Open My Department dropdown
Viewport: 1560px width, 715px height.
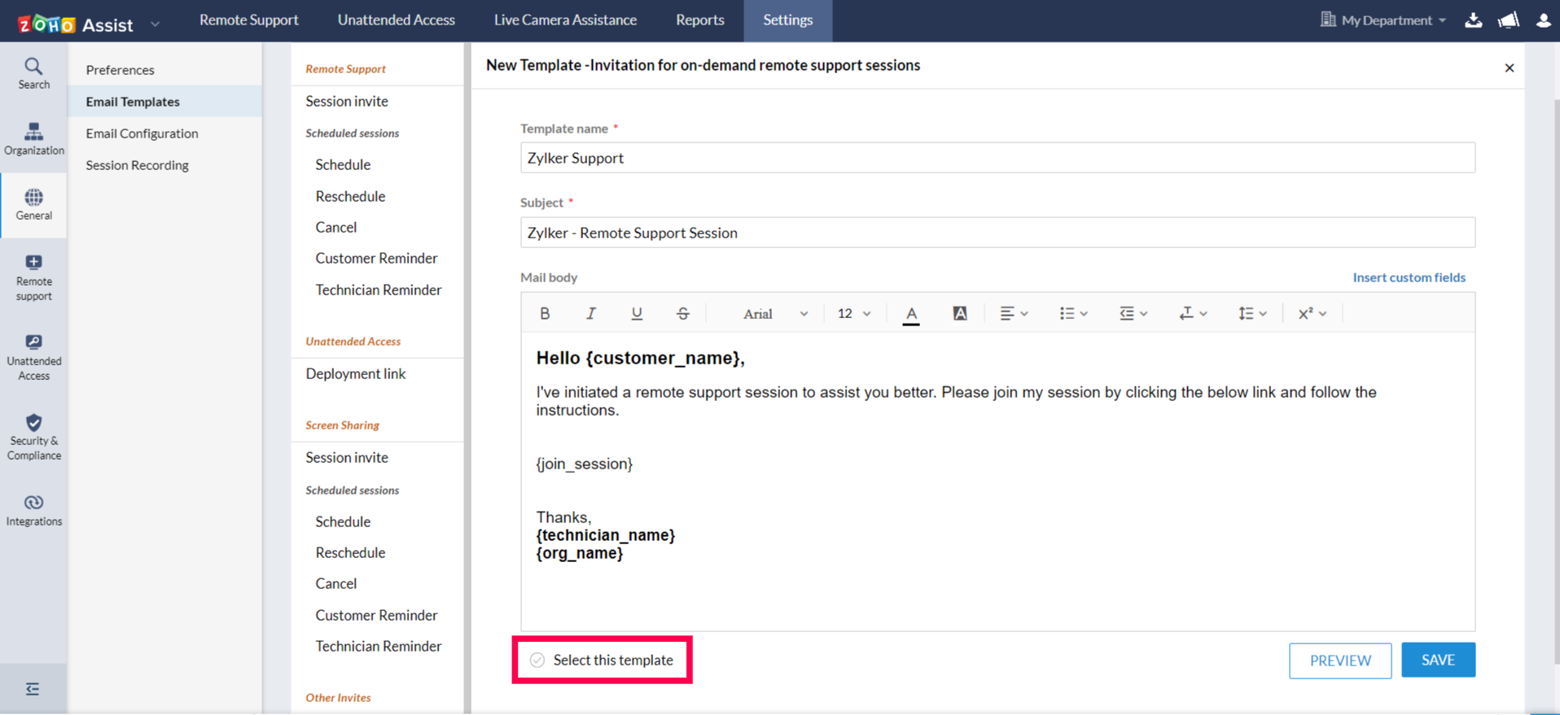1383,20
